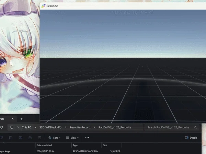Click the File Explorer refresh icon
This screenshot has height=154, width=206.
tap(1, 127)
